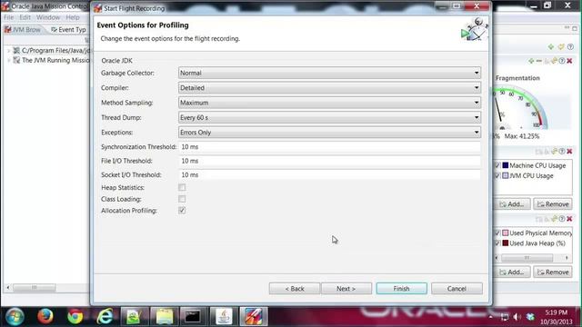The height and width of the screenshot is (327, 582).
Task: Switch to the JVM Browser tab
Action: 23,30
